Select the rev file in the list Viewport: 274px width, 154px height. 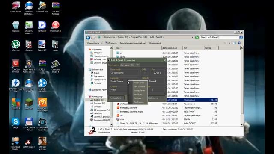(x=120, y=115)
